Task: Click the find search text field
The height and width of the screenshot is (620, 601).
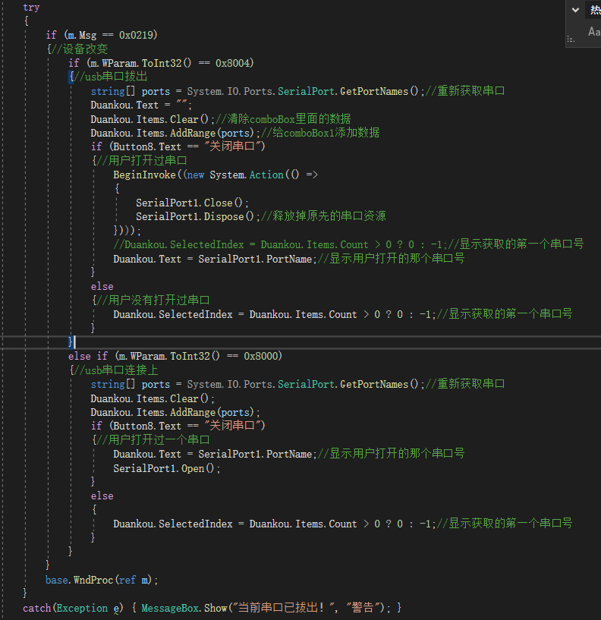Action: coord(594,10)
